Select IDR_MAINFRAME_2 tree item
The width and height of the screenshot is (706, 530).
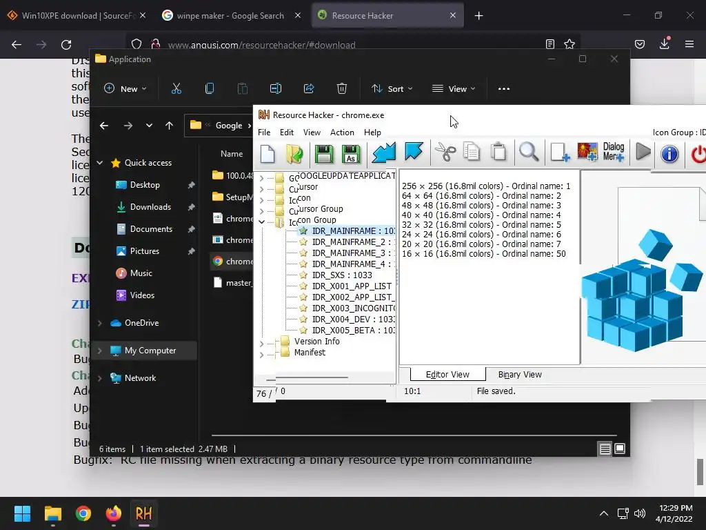click(x=348, y=242)
